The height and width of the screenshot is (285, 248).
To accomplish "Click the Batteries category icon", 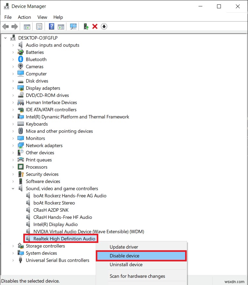I will pos(20,52).
